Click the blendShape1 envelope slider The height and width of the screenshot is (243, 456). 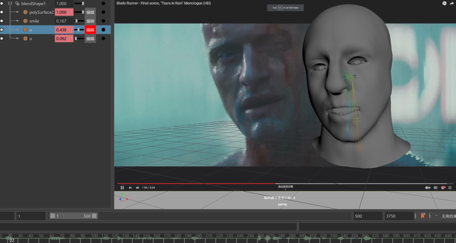[79, 4]
